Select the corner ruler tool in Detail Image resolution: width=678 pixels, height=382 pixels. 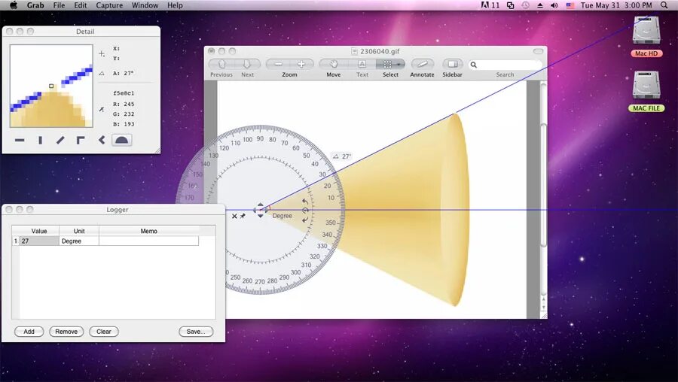pyautogui.click(x=81, y=141)
